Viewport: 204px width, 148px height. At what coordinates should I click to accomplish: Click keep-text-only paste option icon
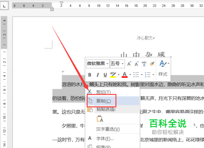click(100, 119)
